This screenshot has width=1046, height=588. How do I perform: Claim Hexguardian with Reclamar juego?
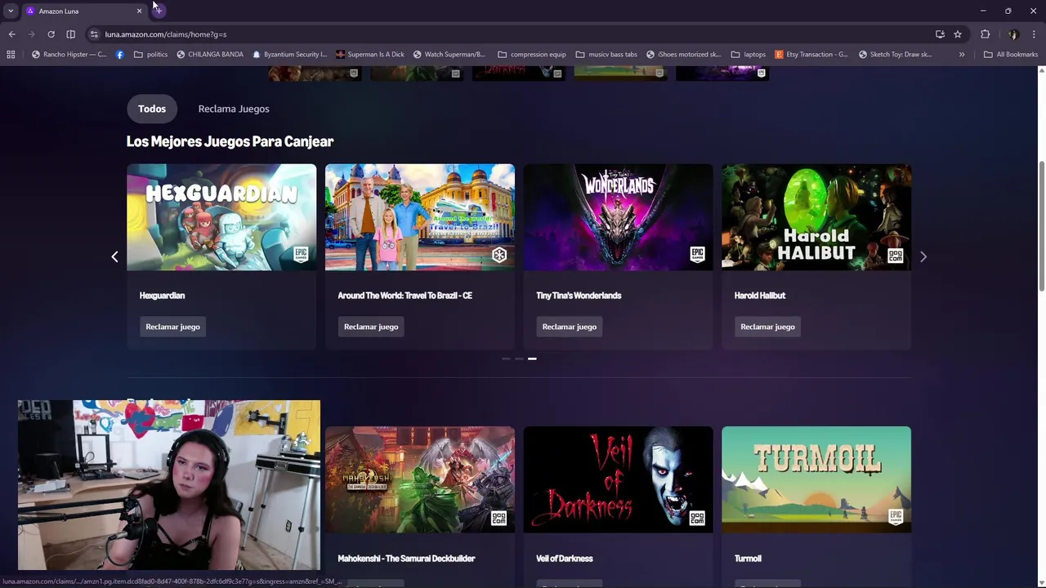[x=172, y=327]
